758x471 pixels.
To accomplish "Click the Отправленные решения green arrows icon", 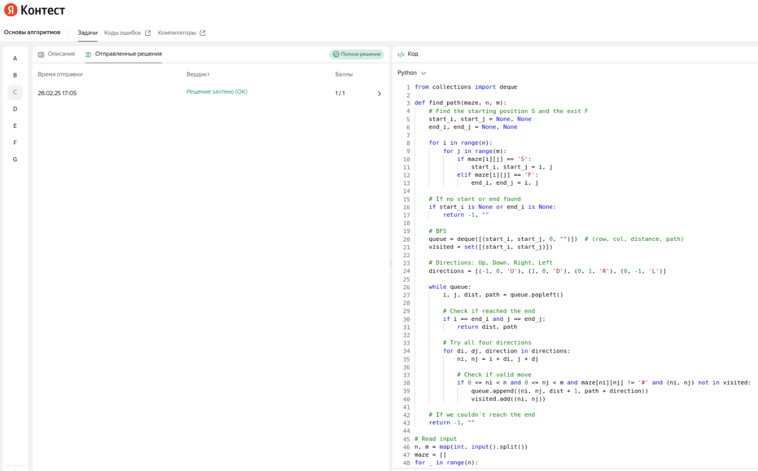I will coord(88,54).
